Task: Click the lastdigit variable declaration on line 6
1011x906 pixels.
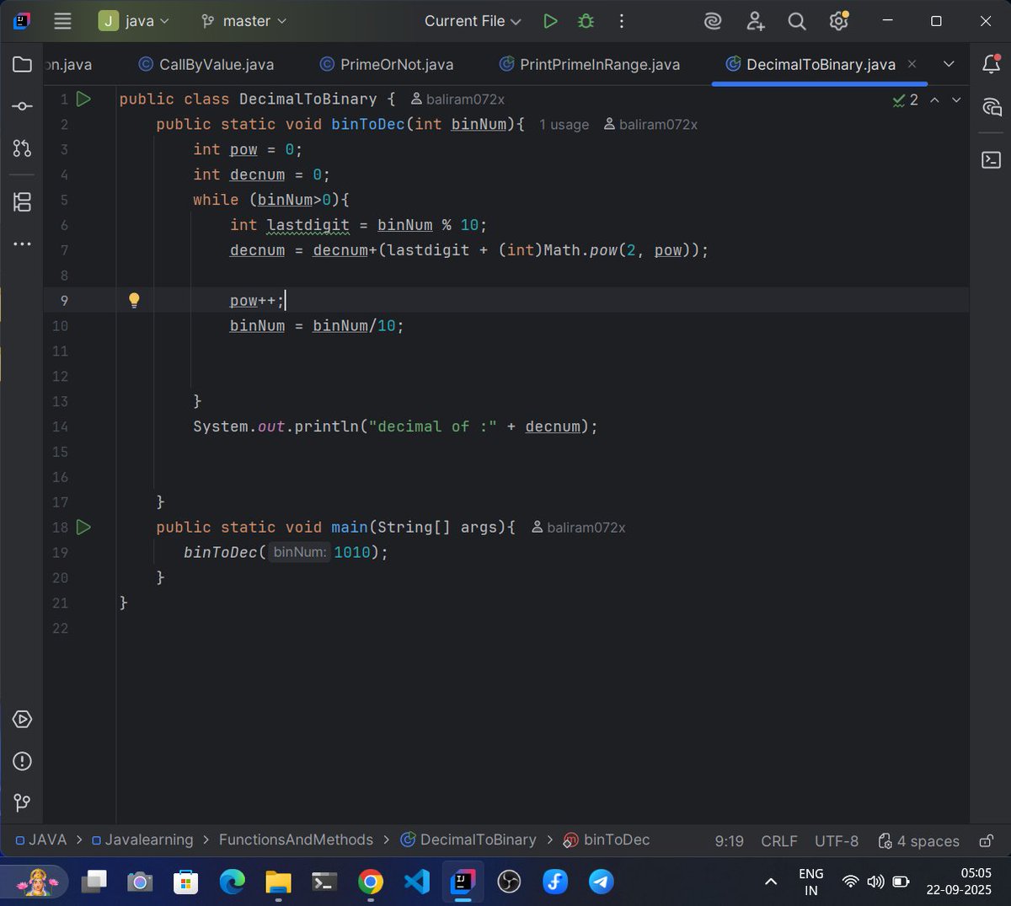Action: point(308,225)
